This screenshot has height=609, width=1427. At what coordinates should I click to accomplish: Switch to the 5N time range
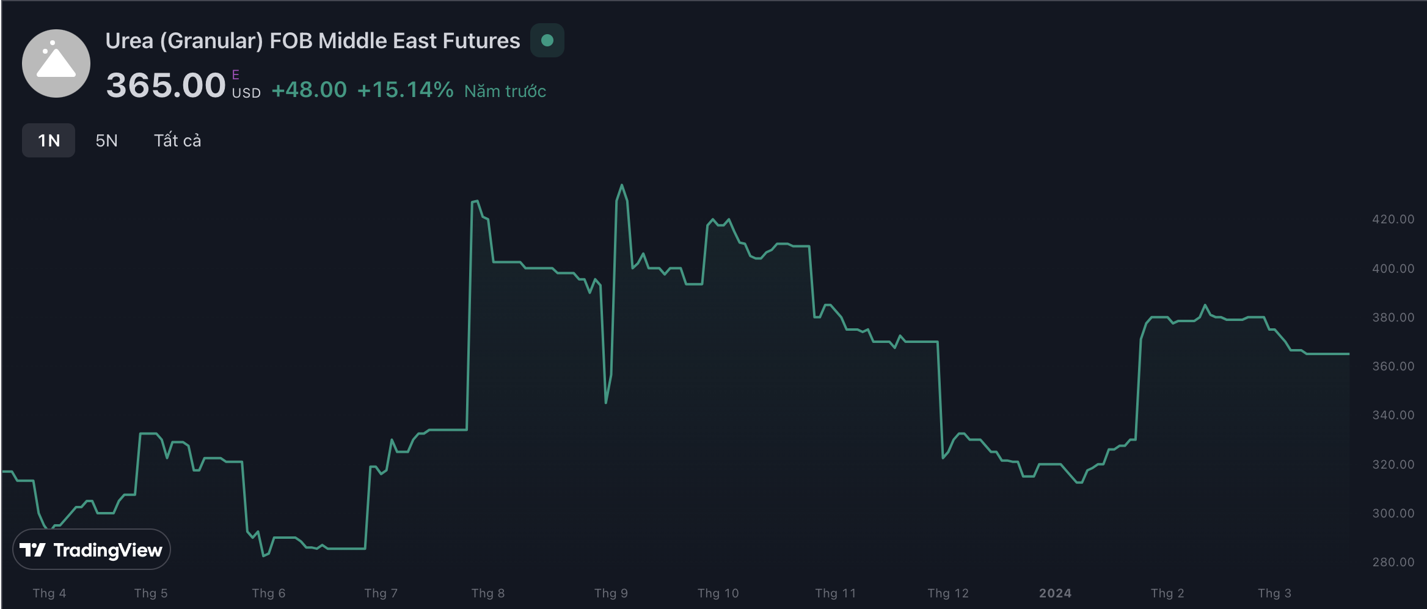click(x=106, y=140)
